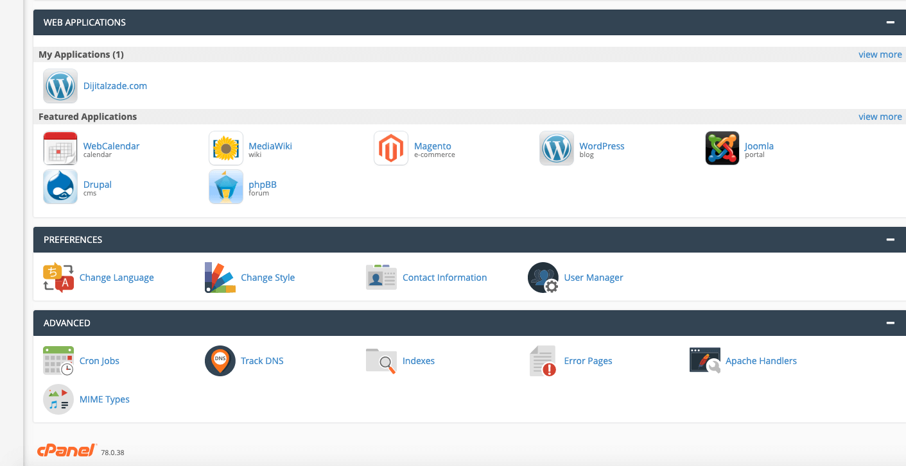Open the MIME Types text link
Image resolution: width=906 pixels, height=466 pixels.
[105, 399]
